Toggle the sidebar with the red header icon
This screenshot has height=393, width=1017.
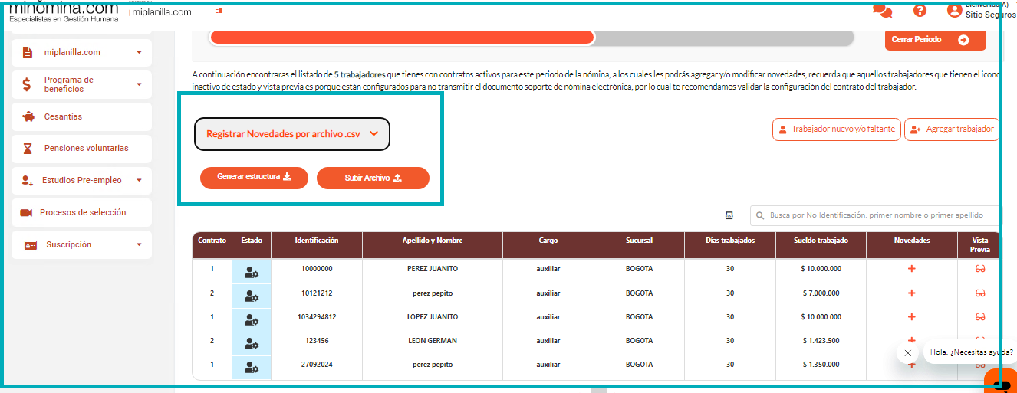(x=219, y=11)
